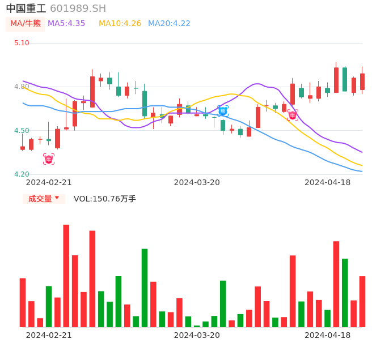Click 2024-03-20 date under the volume chart
Screen dimensions: 389x343
pos(197,335)
